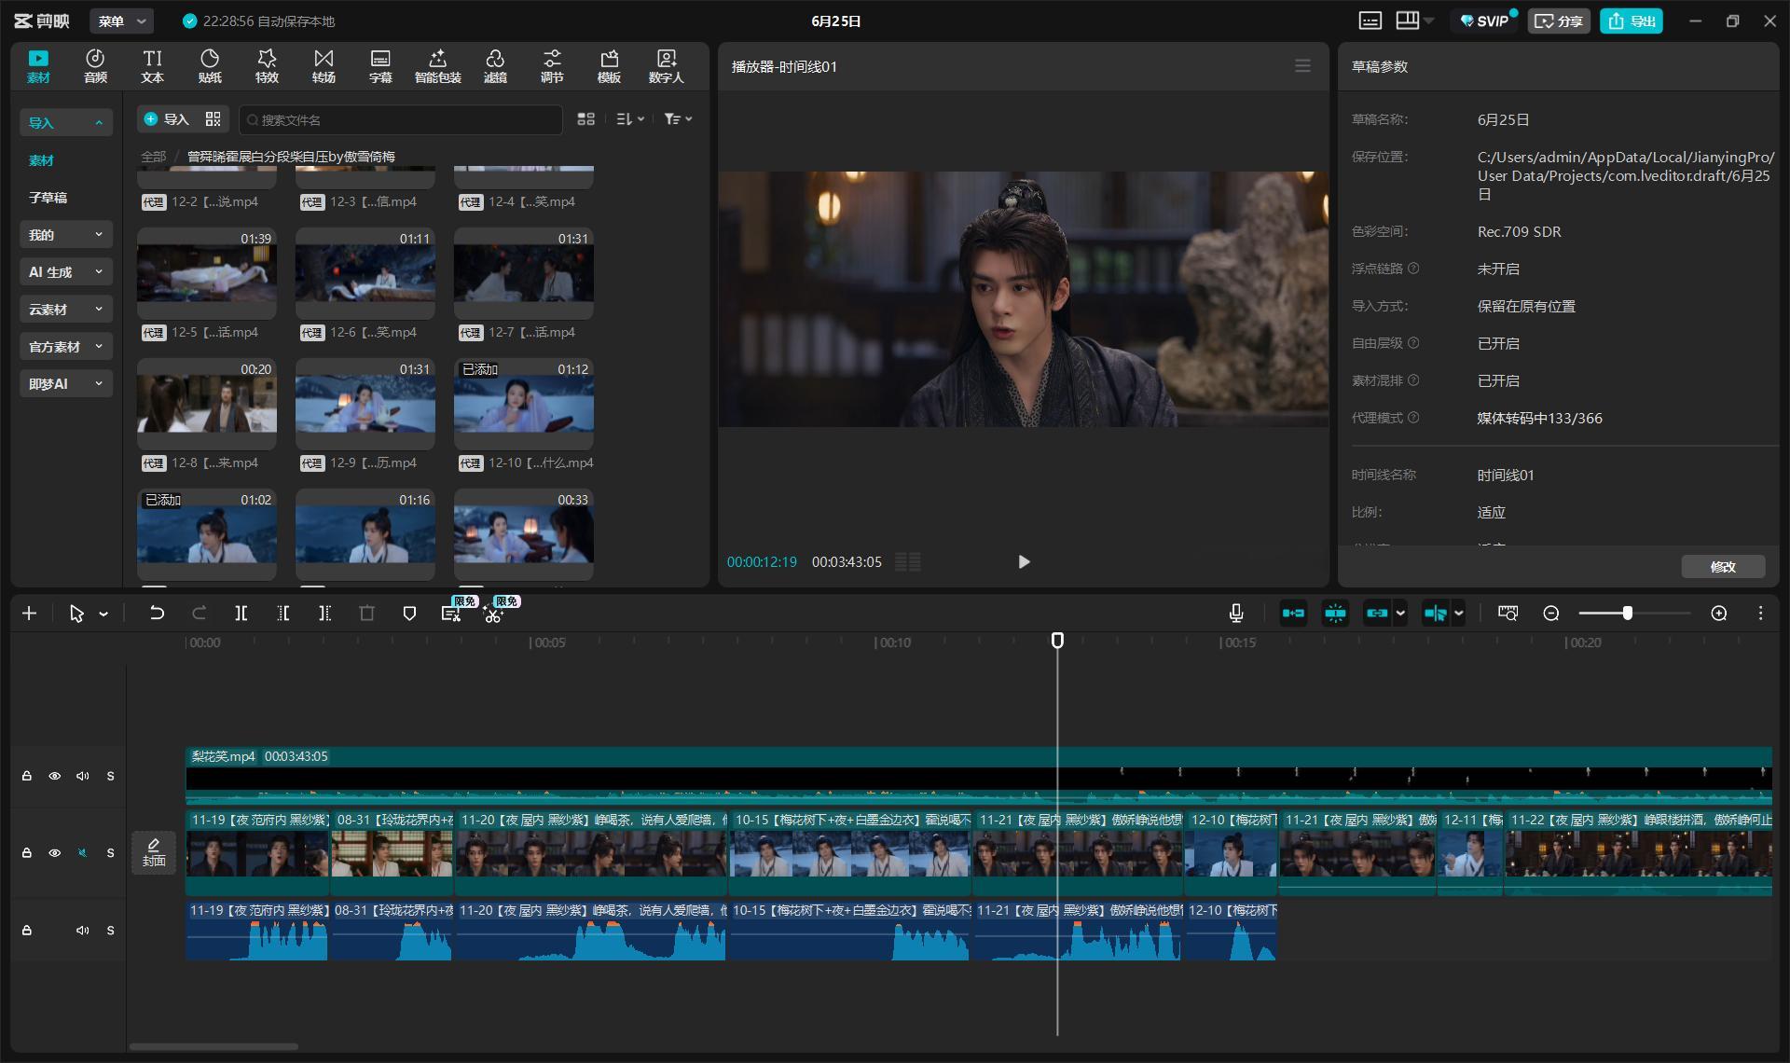This screenshot has height=1063, width=1790.
Task: Expand the 云素材 sidebar section
Action: pos(65,310)
